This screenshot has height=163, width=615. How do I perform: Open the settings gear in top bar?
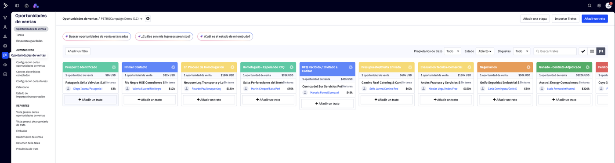point(599,6)
